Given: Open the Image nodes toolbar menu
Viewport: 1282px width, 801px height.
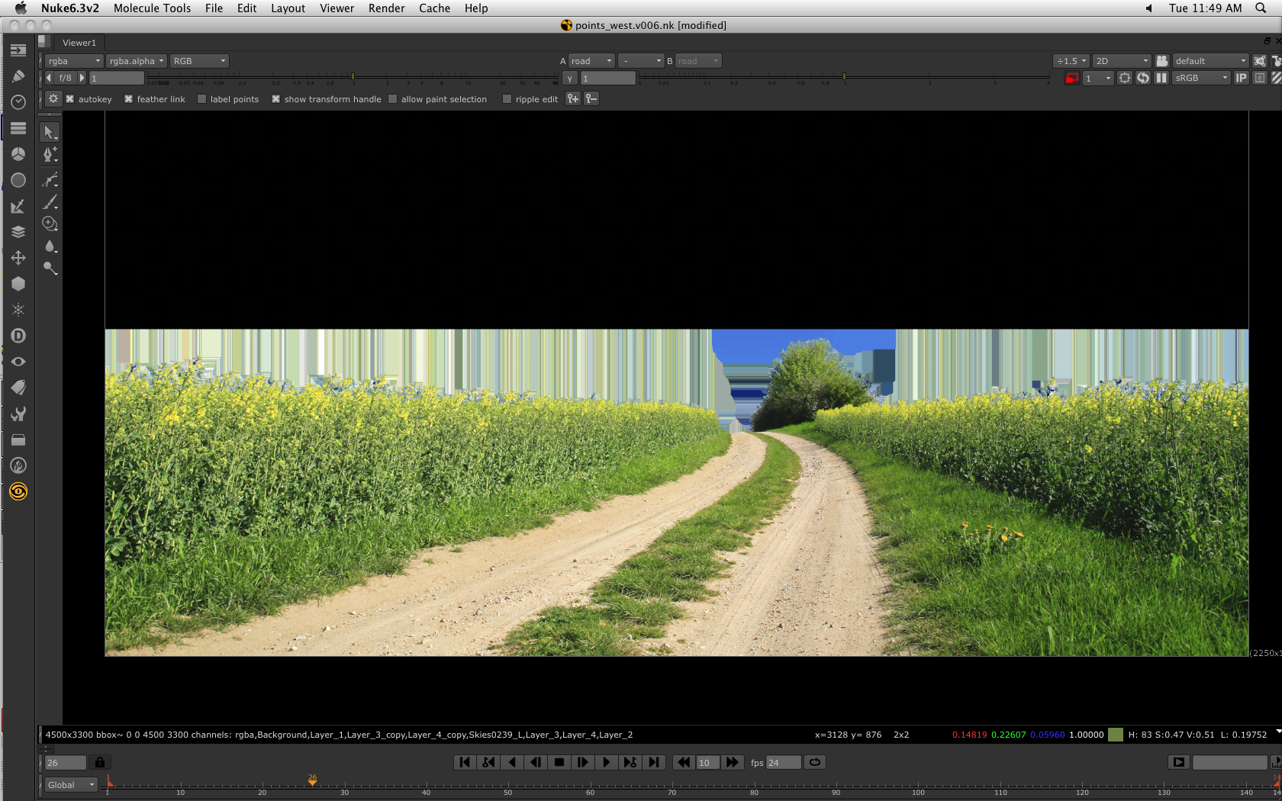Looking at the screenshot, I should point(18,50).
